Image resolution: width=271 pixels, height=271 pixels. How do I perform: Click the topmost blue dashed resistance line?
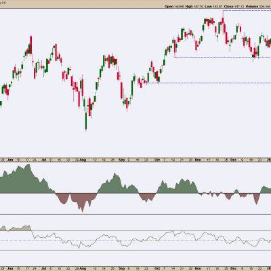247,11
